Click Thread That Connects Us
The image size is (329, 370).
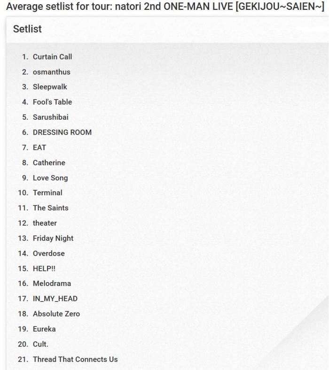(x=75, y=359)
